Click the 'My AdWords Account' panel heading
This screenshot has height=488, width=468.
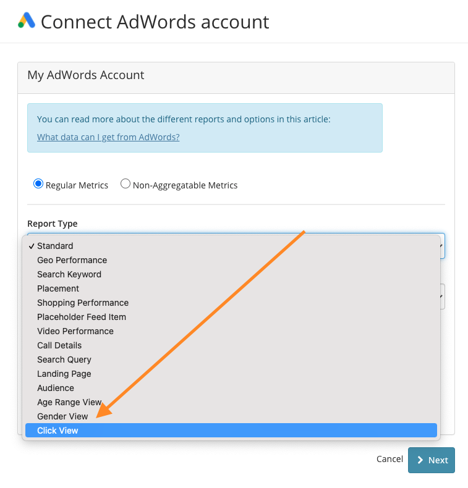point(86,75)
